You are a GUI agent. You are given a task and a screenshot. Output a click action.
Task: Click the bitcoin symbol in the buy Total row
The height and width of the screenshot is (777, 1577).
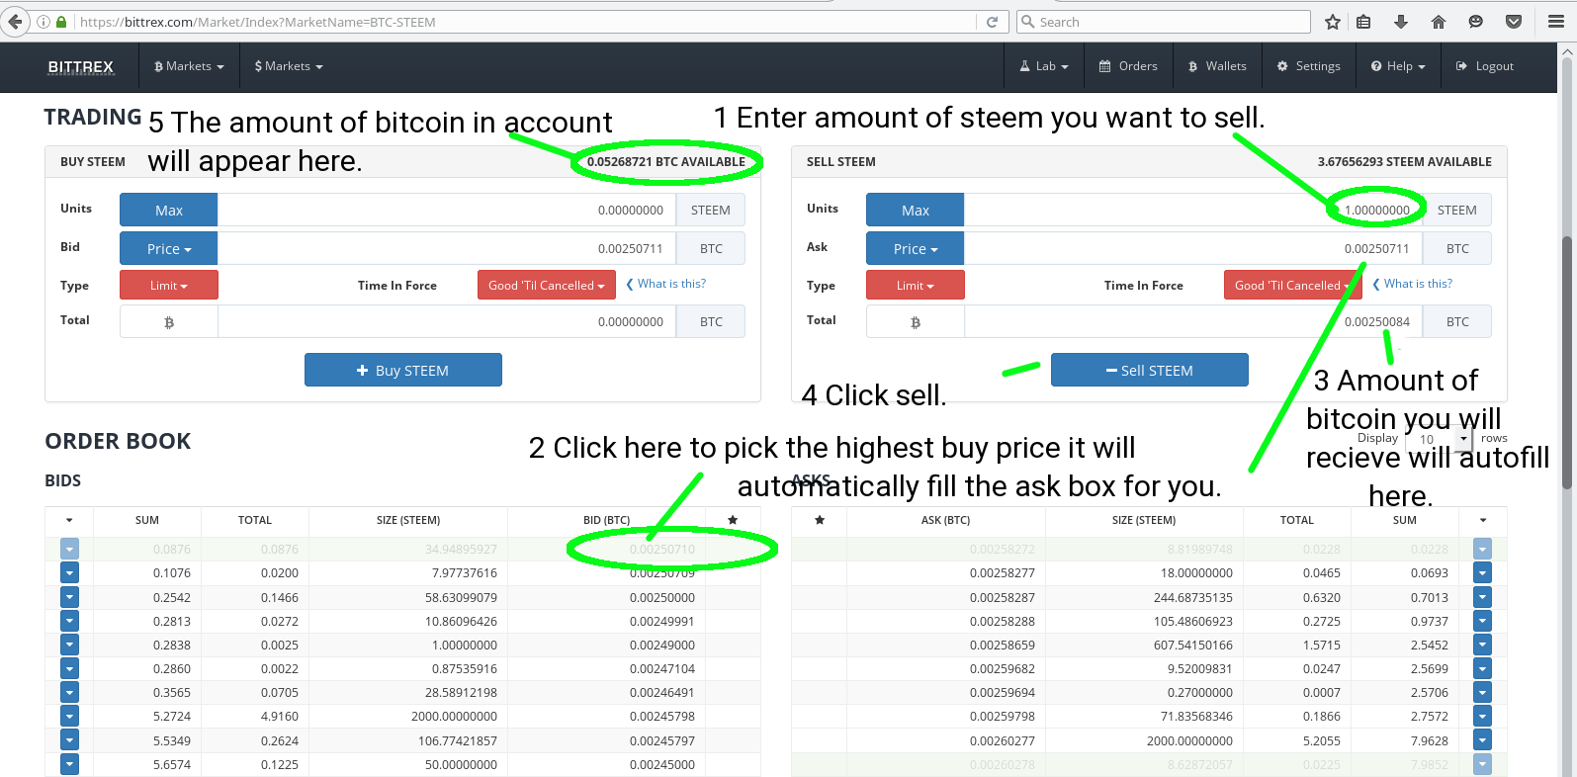point(169,322)
